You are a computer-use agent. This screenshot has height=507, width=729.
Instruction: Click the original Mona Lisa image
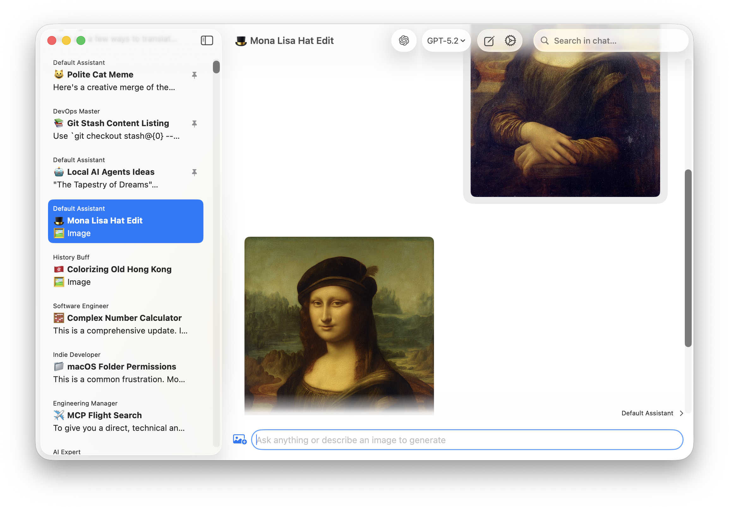pyautogui.click(x=565, y=124)
